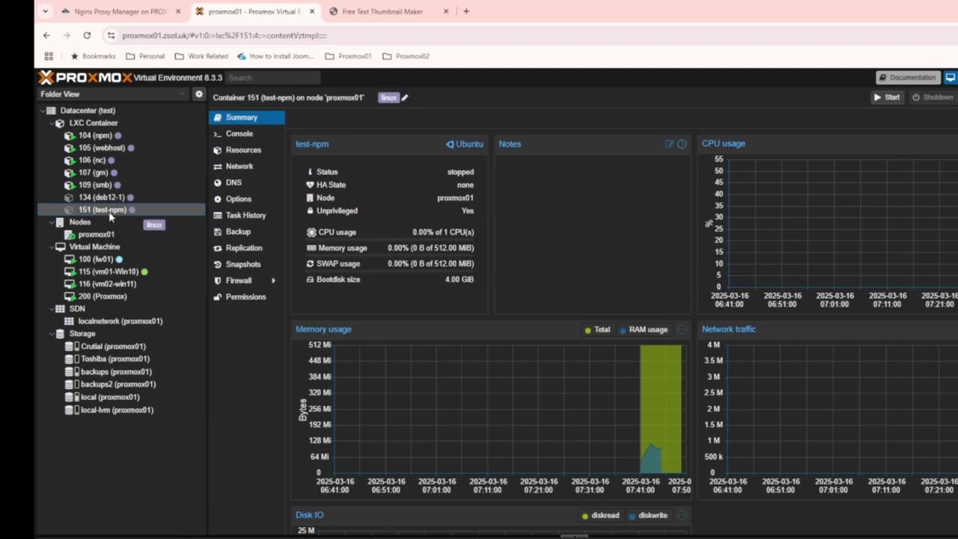The width and height of the screenshot is (958, 539).
Task: Expand the Firewall submenu arrow
Action: coord(273,281)
